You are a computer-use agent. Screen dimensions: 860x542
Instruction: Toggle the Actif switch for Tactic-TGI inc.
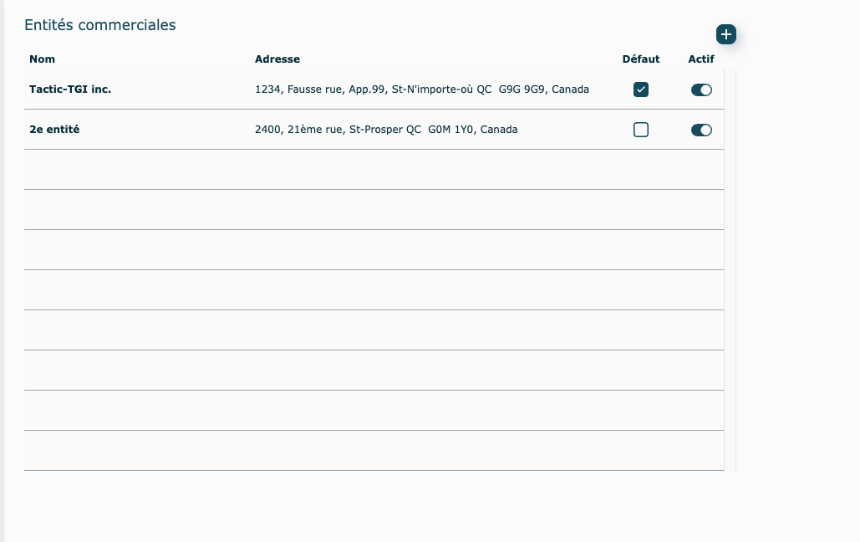pyautogui.click(x=701, y=89)
